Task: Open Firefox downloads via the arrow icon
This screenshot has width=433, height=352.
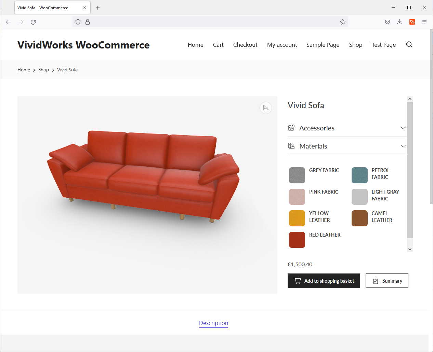Action: [399, 22]
